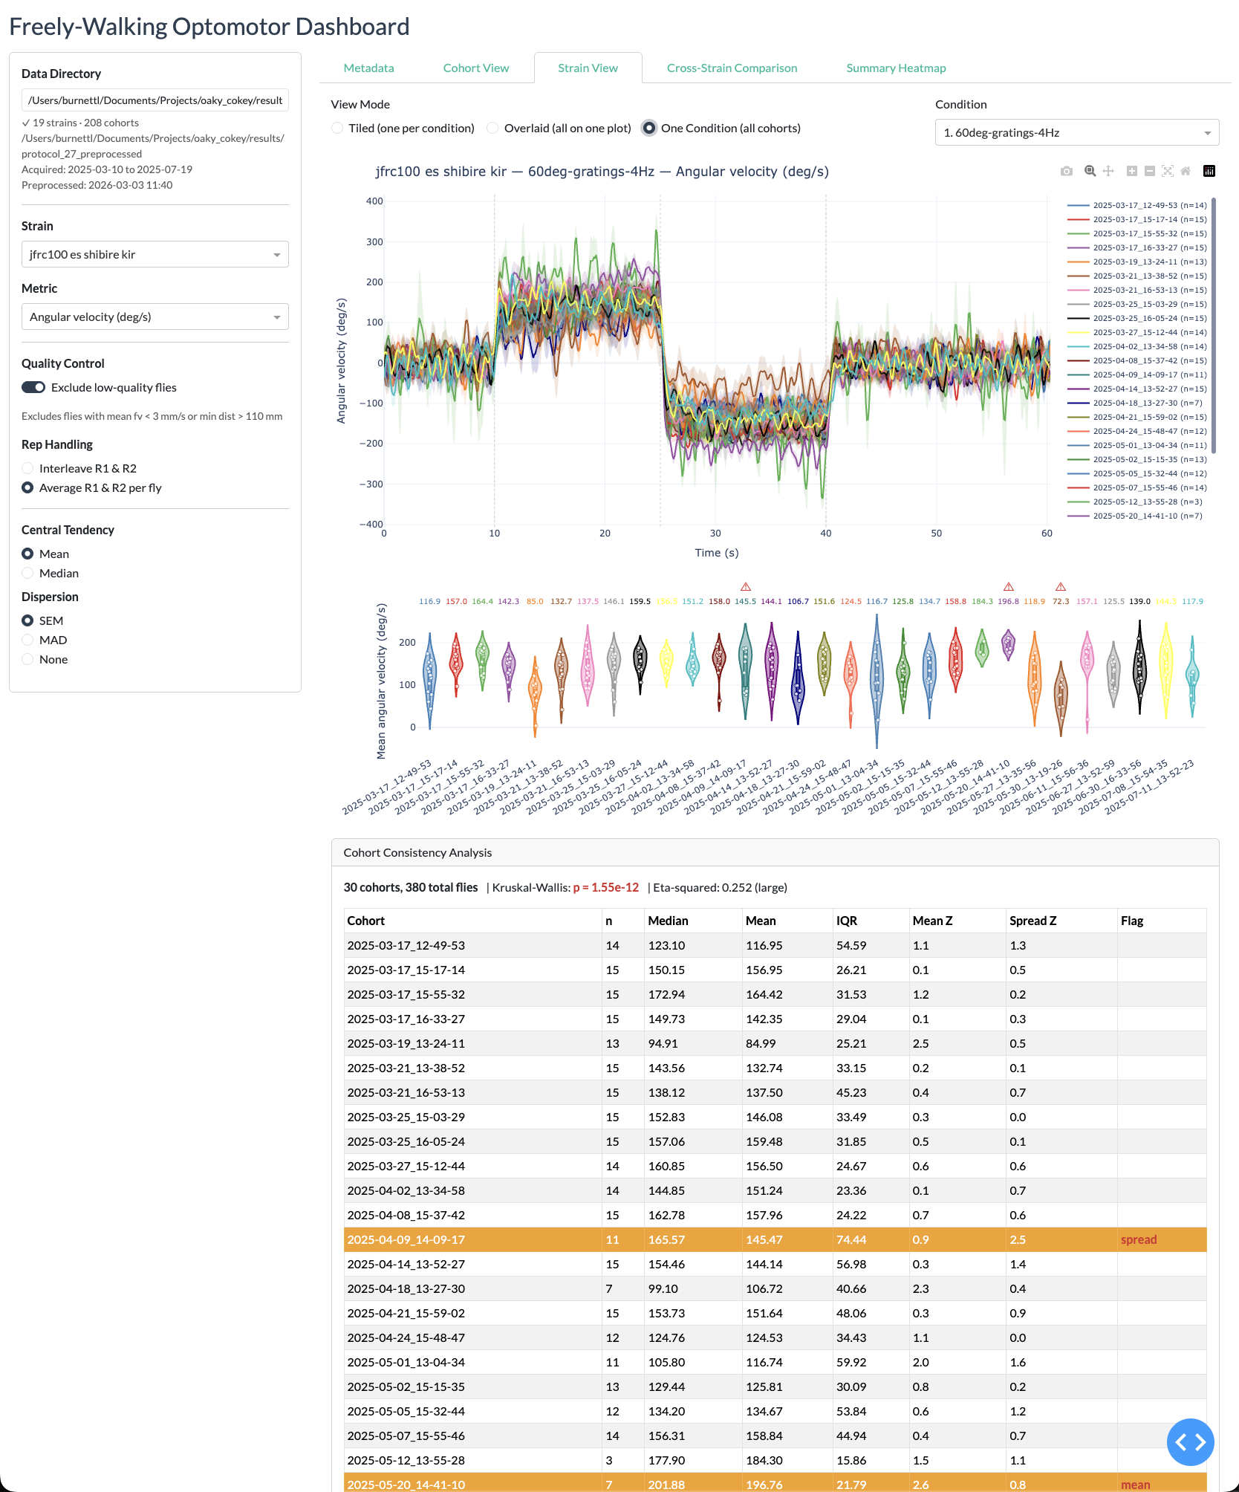The height and width of the screenshot is (1492, 1239).
Task: Click the Data Directory path field
Action: point(155,100)
